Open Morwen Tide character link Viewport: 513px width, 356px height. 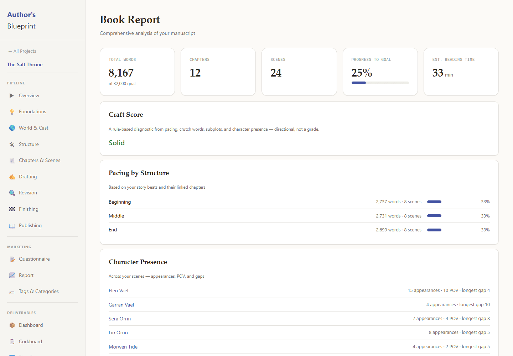123,347
